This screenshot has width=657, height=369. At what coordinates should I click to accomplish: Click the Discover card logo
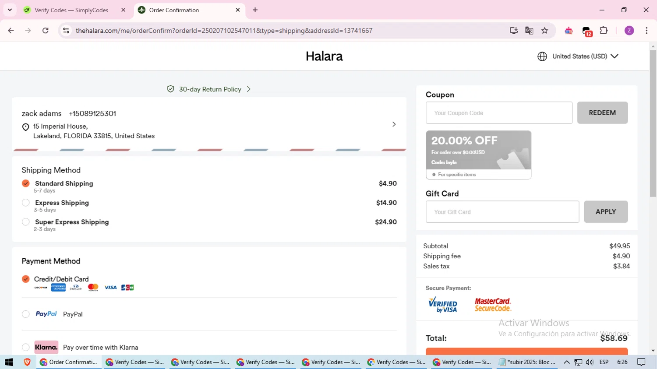coord(41,288)
